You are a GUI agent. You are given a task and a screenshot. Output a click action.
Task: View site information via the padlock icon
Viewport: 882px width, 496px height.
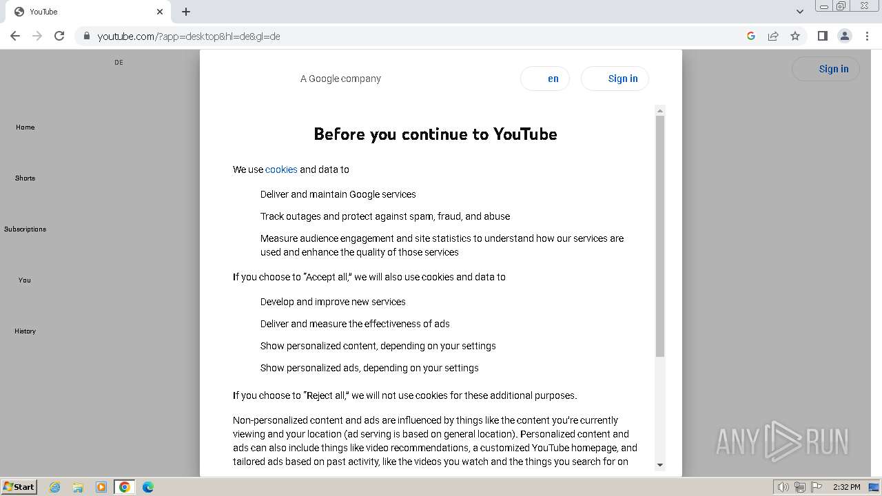coord(87,36)
